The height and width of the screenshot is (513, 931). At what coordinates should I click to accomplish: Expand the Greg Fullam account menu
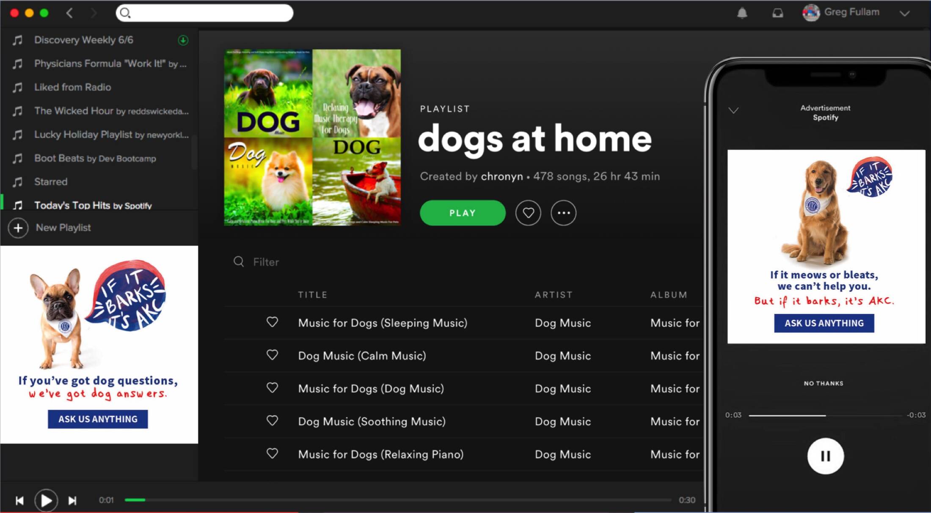(904, 13)
